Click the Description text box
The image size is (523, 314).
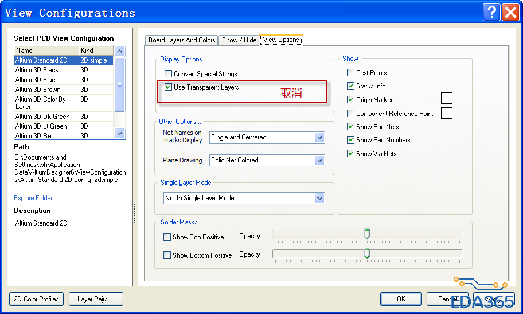tap(70, 248)
